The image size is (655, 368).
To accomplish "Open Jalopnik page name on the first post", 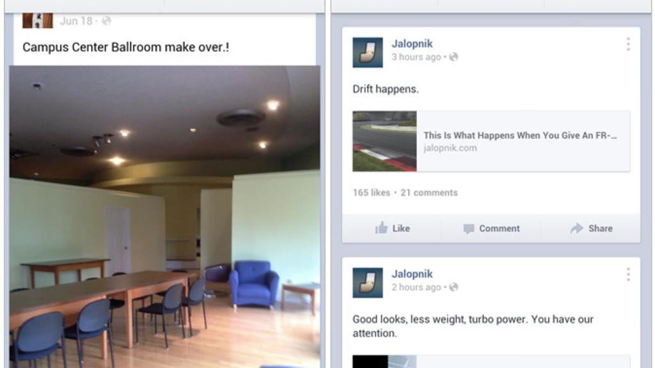I will [412, 43].
